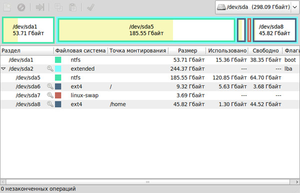Viewport: 300px width, 193px height.
Task: Open the /dev/sda device selector dropdown
Action: point(256,7)
